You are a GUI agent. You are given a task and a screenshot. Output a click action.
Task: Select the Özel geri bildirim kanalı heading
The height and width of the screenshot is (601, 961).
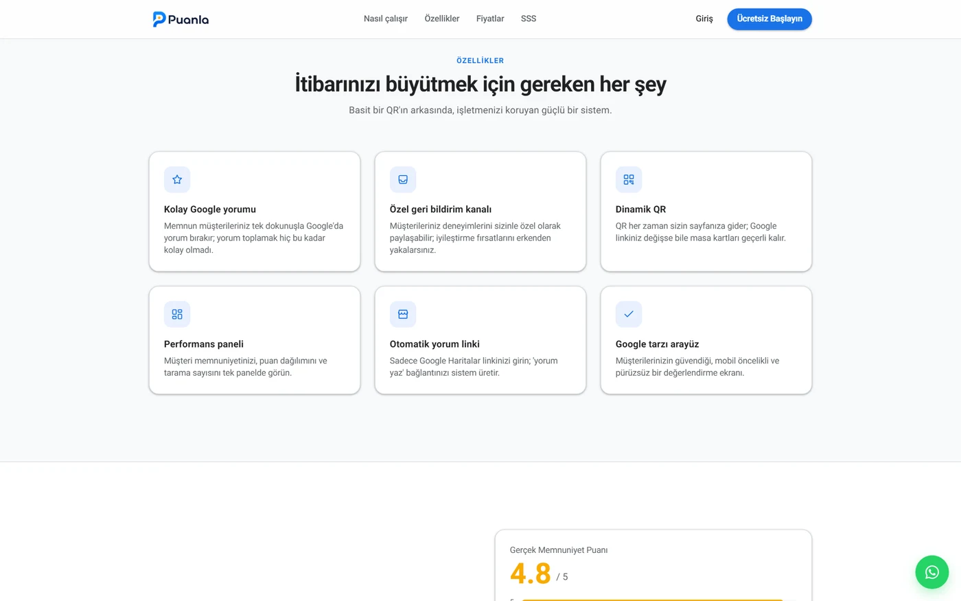[441, 209]
